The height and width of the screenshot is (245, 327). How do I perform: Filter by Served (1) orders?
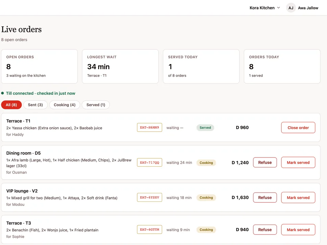click(96, 105)
